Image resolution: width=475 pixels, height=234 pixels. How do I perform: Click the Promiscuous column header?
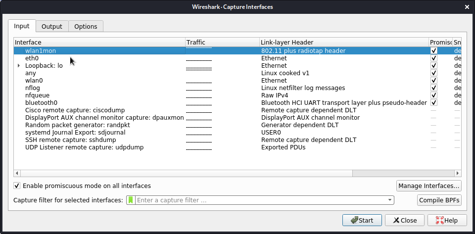tap(440, 42)
